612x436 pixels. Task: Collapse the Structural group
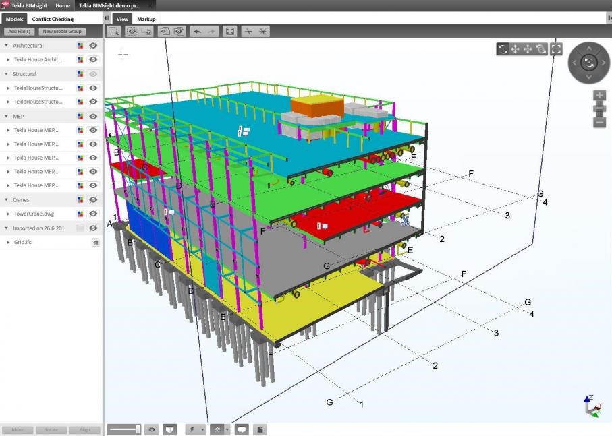pos(6,73)
